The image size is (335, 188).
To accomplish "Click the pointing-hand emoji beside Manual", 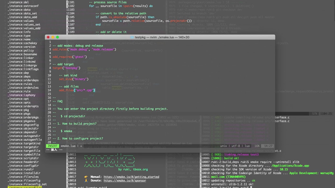I will coord(86,177).
